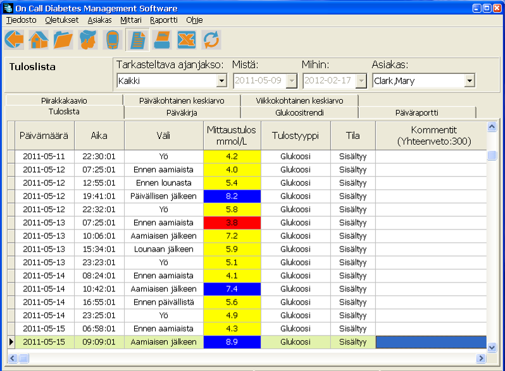This screenshot has height=371, width=505.
Task: Open the Home house icon
Action: pyautogui.click(x=39, y=40)
